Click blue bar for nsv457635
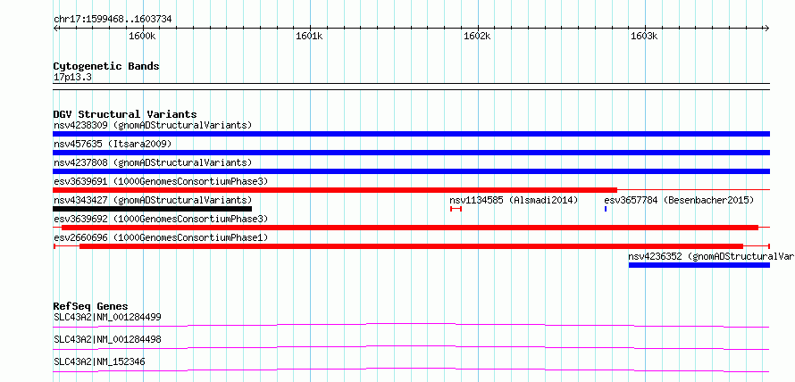Viewport: 795px width, 382px height. [411, 153]
